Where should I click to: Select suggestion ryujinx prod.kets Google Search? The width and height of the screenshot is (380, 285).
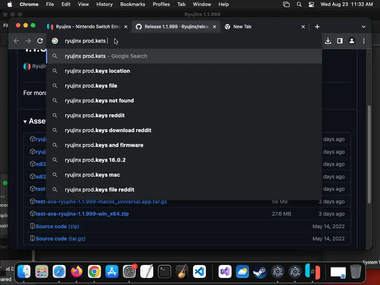[x=184, y=56]
